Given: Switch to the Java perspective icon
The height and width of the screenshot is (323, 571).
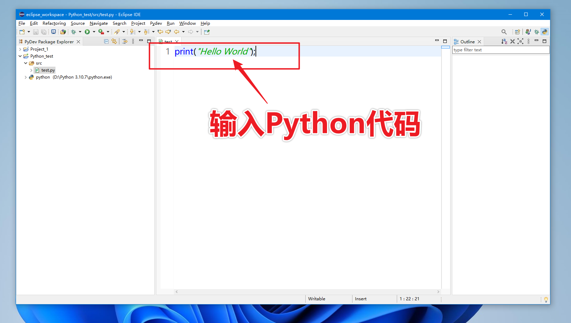Looking at the screenshot, I should [528, 32].
